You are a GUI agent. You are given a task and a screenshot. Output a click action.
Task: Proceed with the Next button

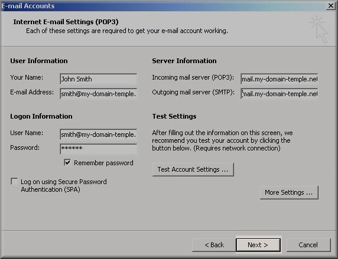(x=258, y=245)
